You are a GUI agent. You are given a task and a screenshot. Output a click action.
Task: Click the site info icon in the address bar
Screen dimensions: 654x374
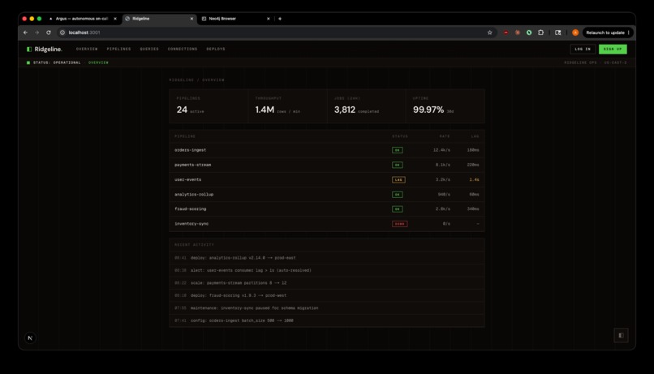point(62,32)
